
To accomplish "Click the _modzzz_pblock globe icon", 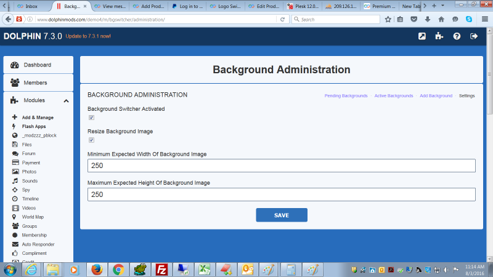I will 15,135.
